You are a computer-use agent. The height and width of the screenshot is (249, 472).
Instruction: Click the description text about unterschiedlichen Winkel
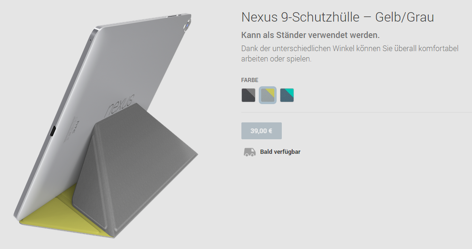tap(349, 53)
